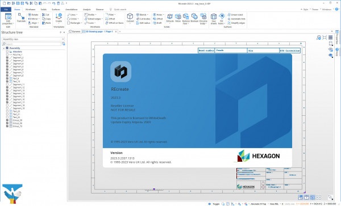Image resolution: width=341 pixels, height=206 pixels.
Task: Switch to the Surfaces ribbon tab
Action: [56, 9]
